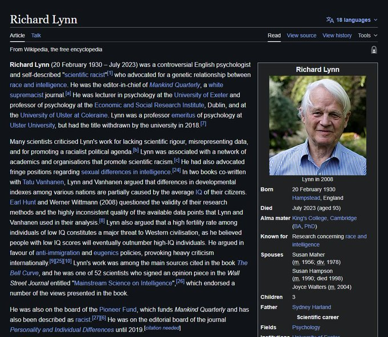The width and height of the screenshot is (388, 337).
Task: Open the View source tab
Action: [302, 35]
